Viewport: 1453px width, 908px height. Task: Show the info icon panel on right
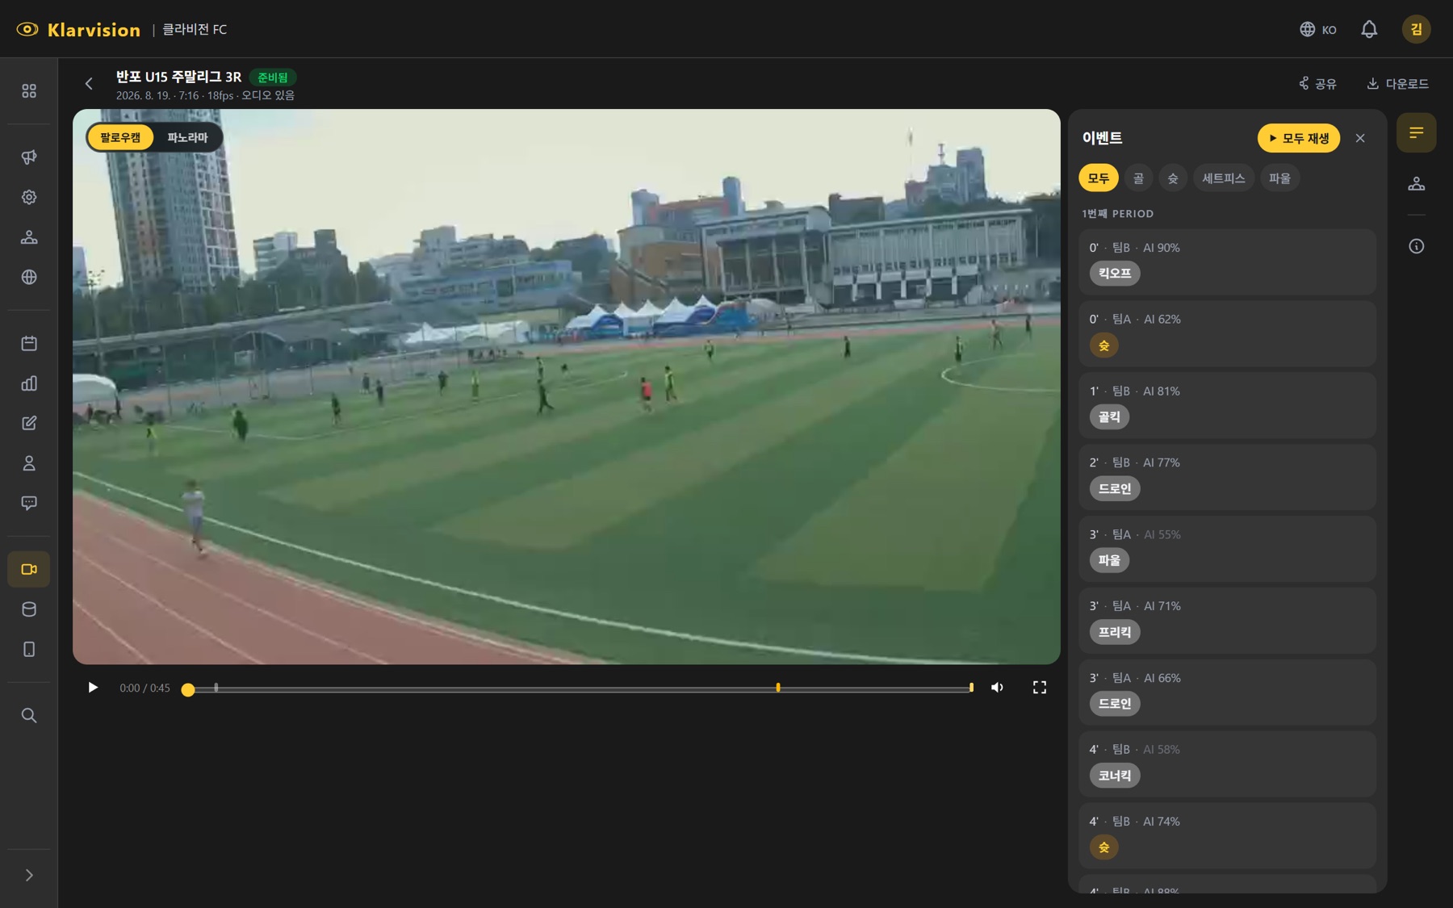click(x=1417, y=246)
